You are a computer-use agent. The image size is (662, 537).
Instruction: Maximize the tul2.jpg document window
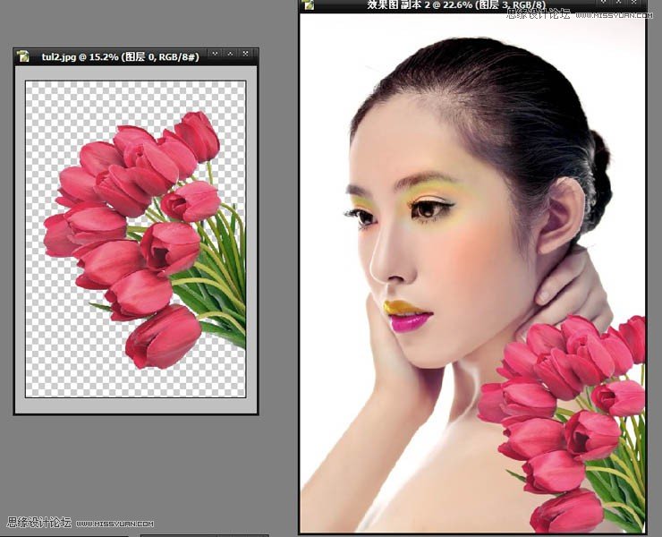[x=230, y=54]
